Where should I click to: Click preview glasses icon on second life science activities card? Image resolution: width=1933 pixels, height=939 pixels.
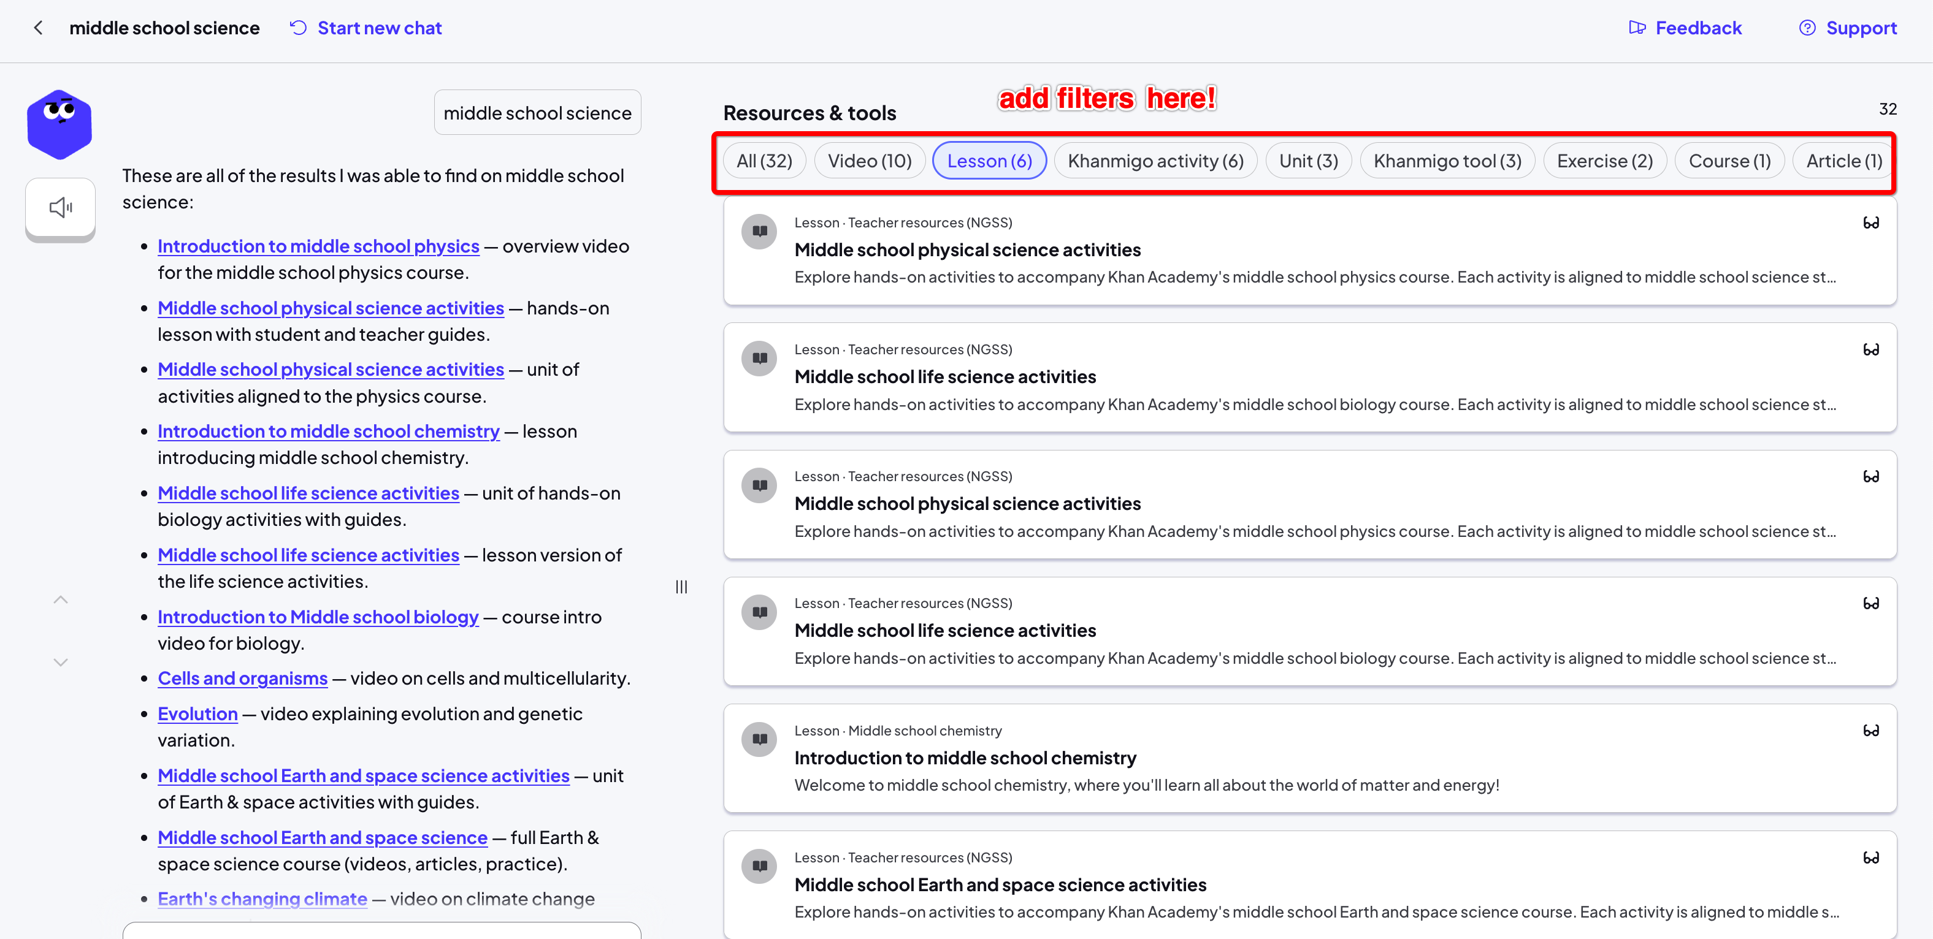(x=1870, y=603)
